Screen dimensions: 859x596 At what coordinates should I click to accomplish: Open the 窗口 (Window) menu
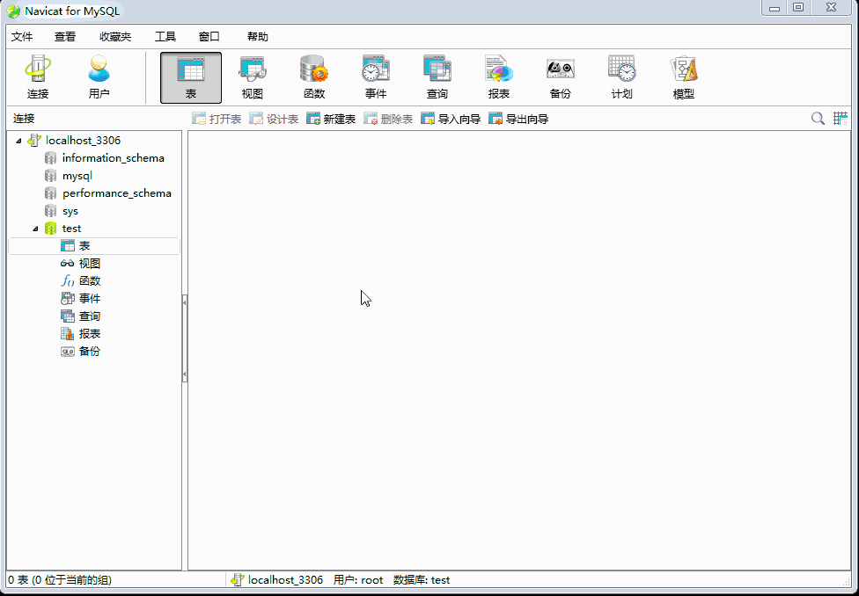(209, 37)
